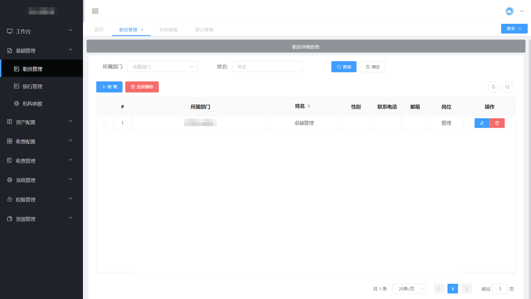Viewport: 531px width, 299px height.
Task: Switch to the 首页 tab
Action: [x=99, y=30]
